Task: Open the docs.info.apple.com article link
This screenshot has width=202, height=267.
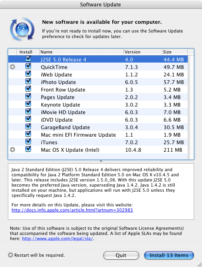Action: pos(72,210)
